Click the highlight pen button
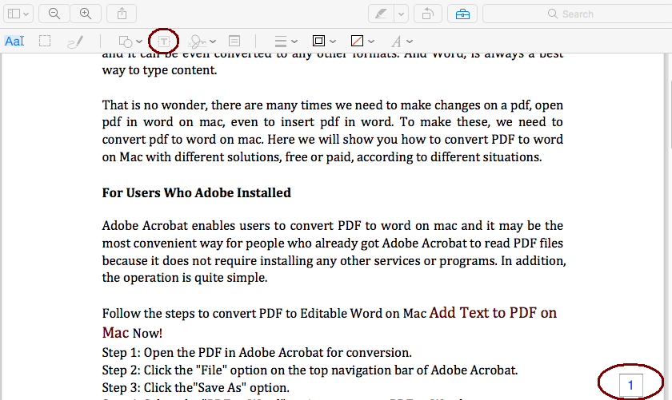Screen dimensions: 672x400 pyautogui.click(x=381, y=14)
